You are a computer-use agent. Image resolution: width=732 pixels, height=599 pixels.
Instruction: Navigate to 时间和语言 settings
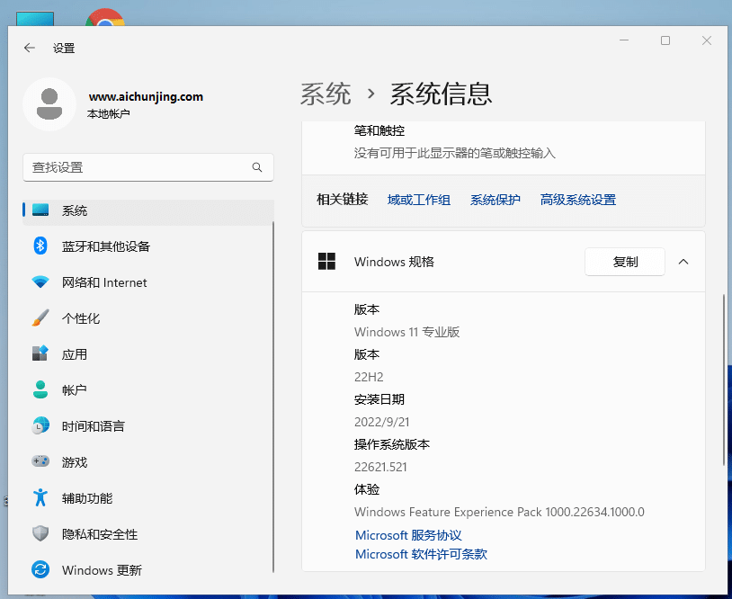pyautogui.click(x=148, y=425)
